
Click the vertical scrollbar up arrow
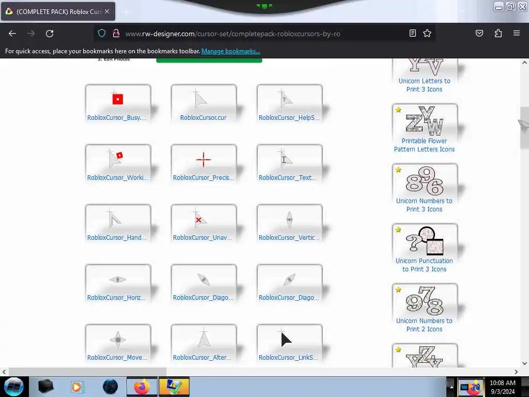(x=524, y=63)
